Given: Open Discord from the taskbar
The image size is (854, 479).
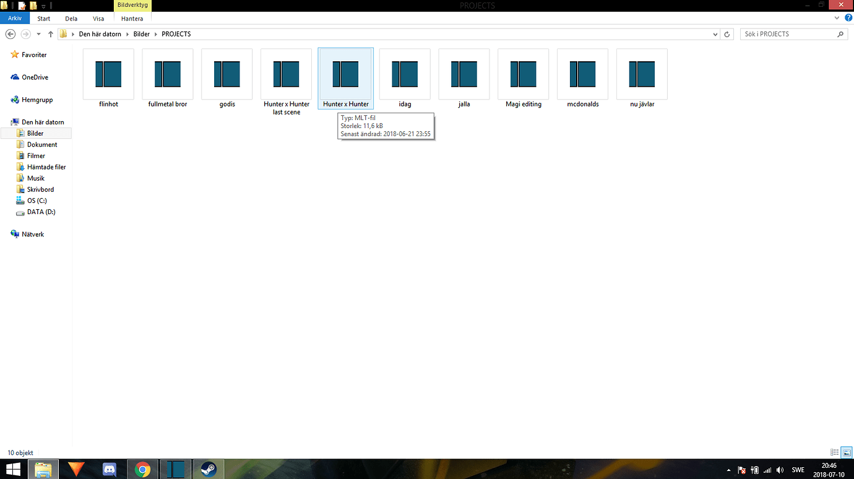Looking at the screenshot, I should point(109,469).
